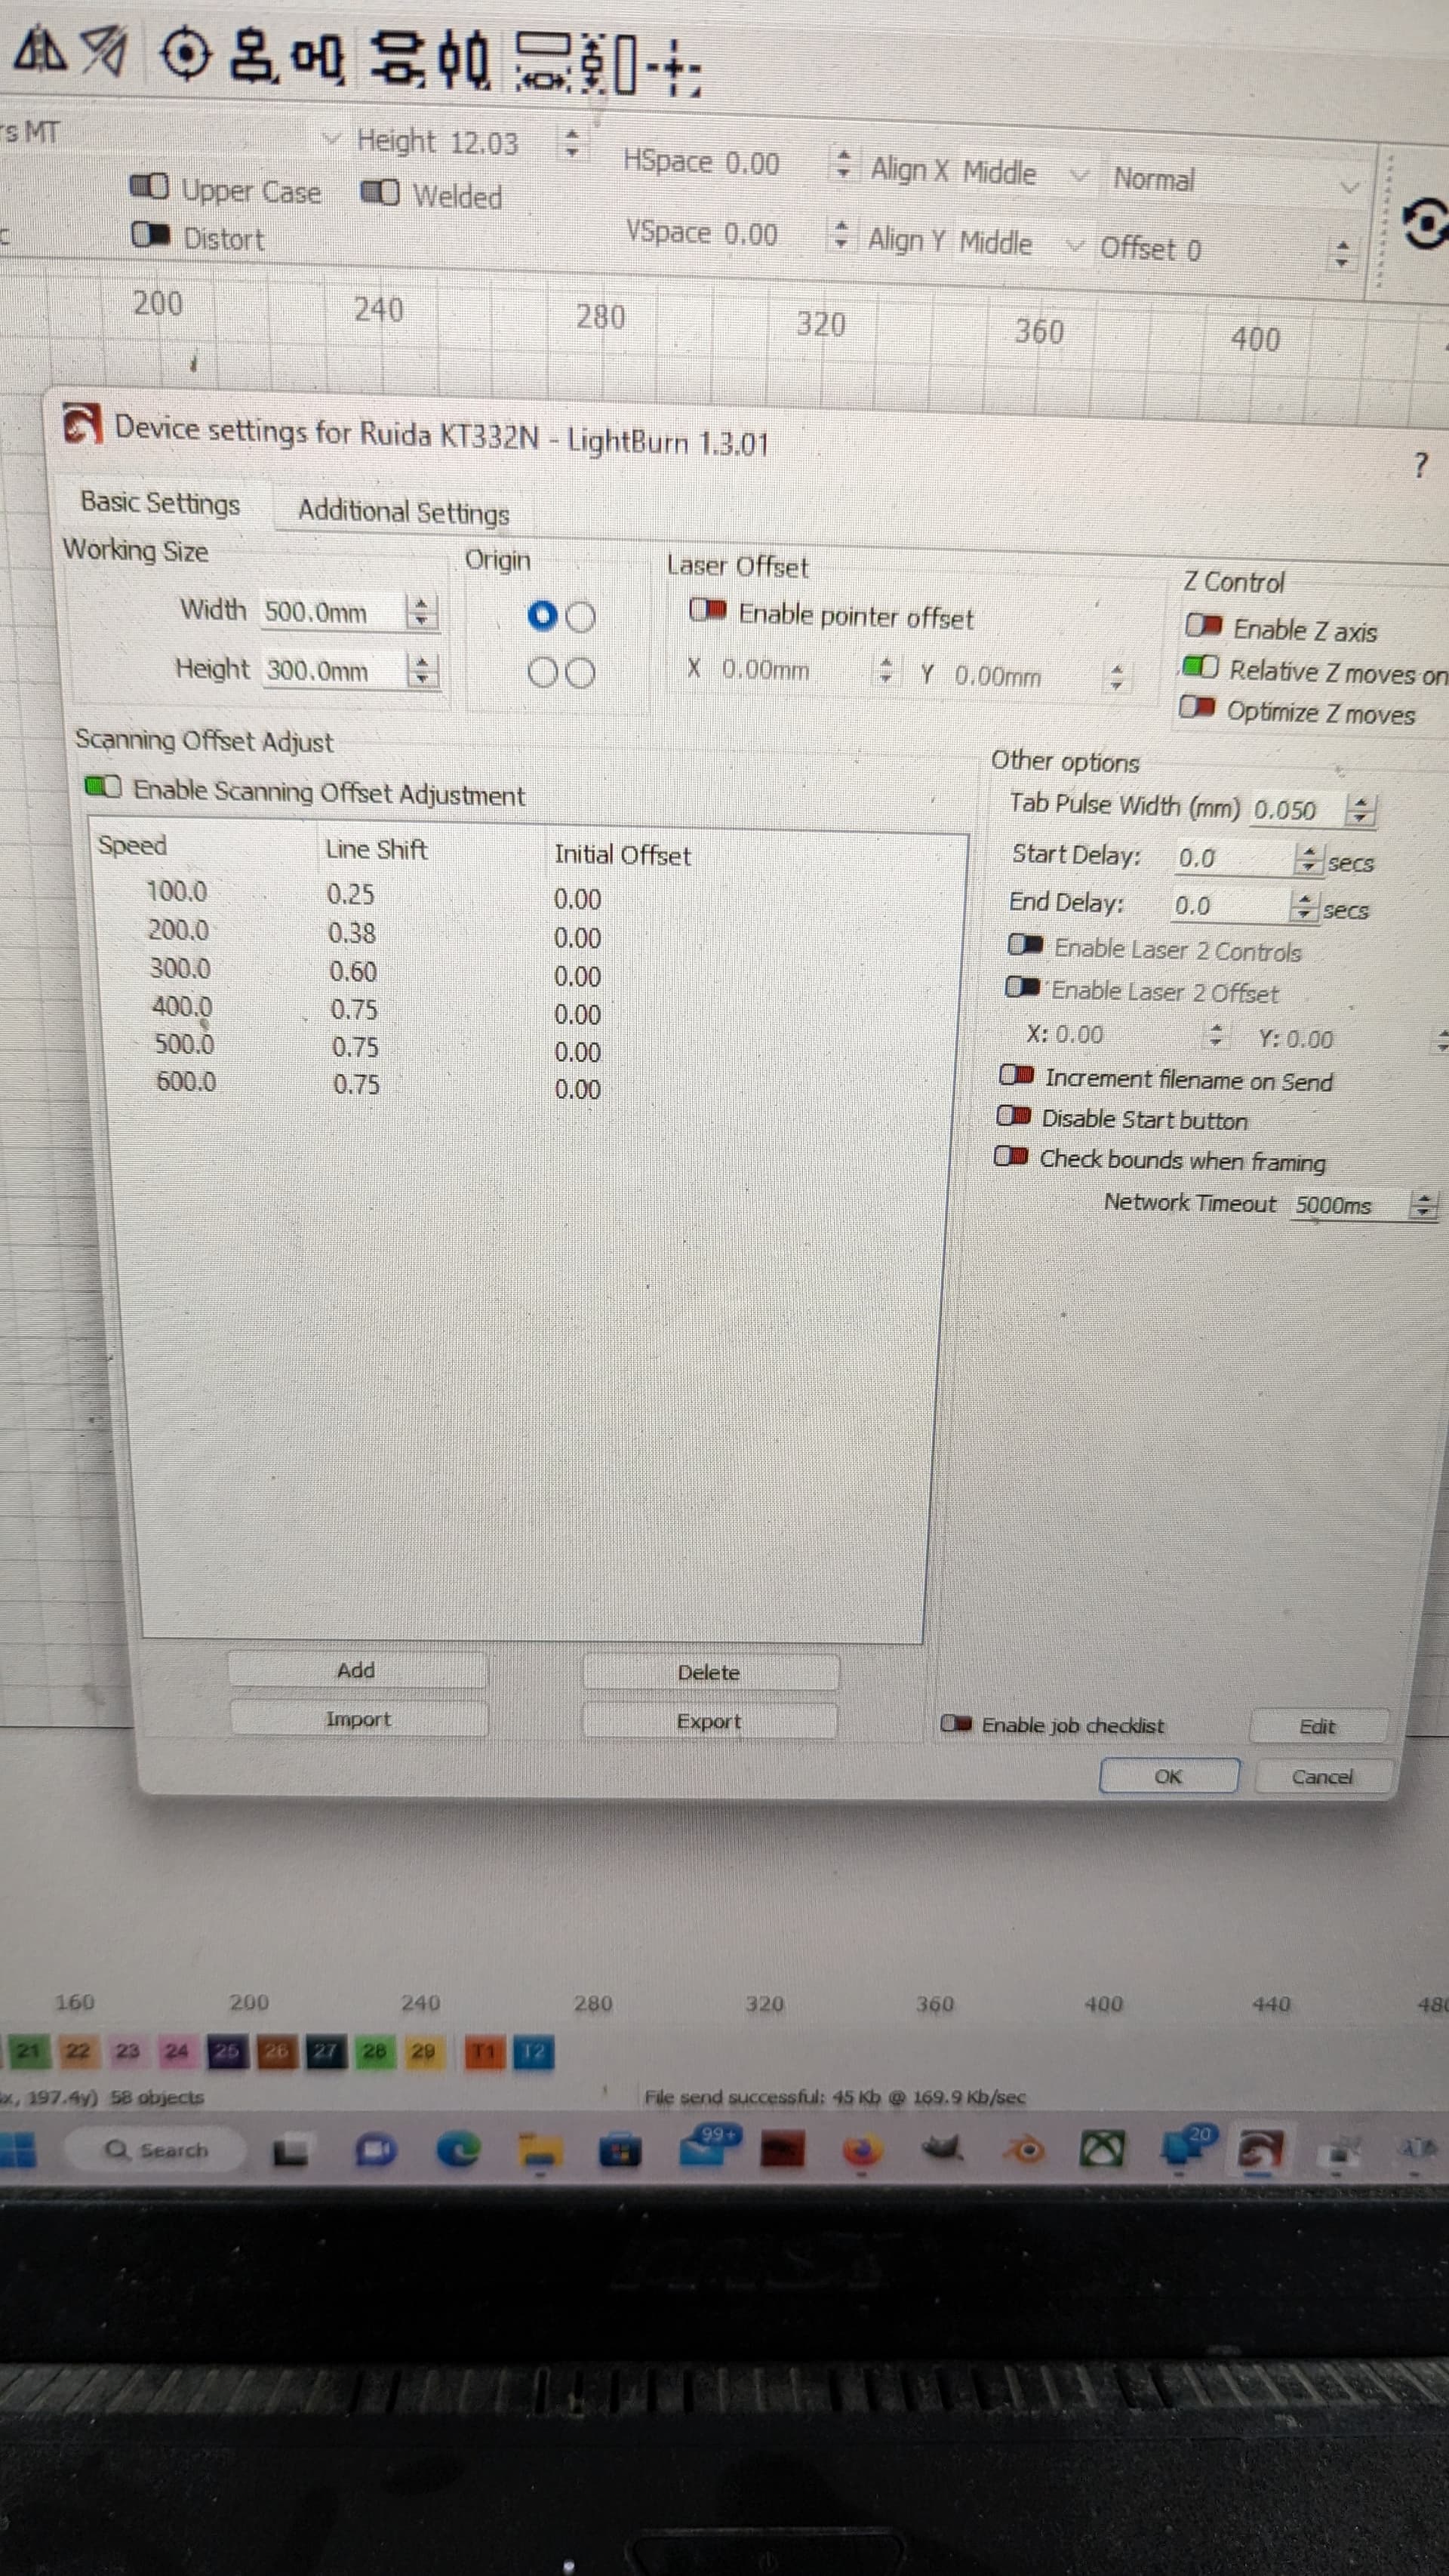The image size is (1449, 2576).
Task: Click the mirror-across-line diagonal triangle icon
Action: point(103,51)
